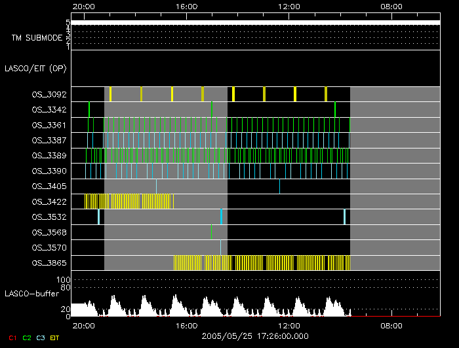Click the TM SUBMODE label
459x348 pixels.
(x=37, y=38)
